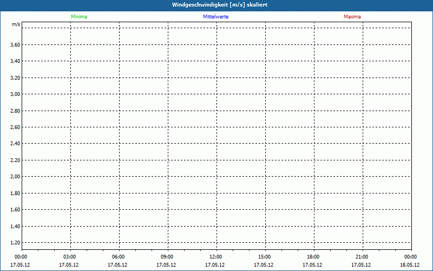Click the 2,20 y-axis value

point(15,160)
